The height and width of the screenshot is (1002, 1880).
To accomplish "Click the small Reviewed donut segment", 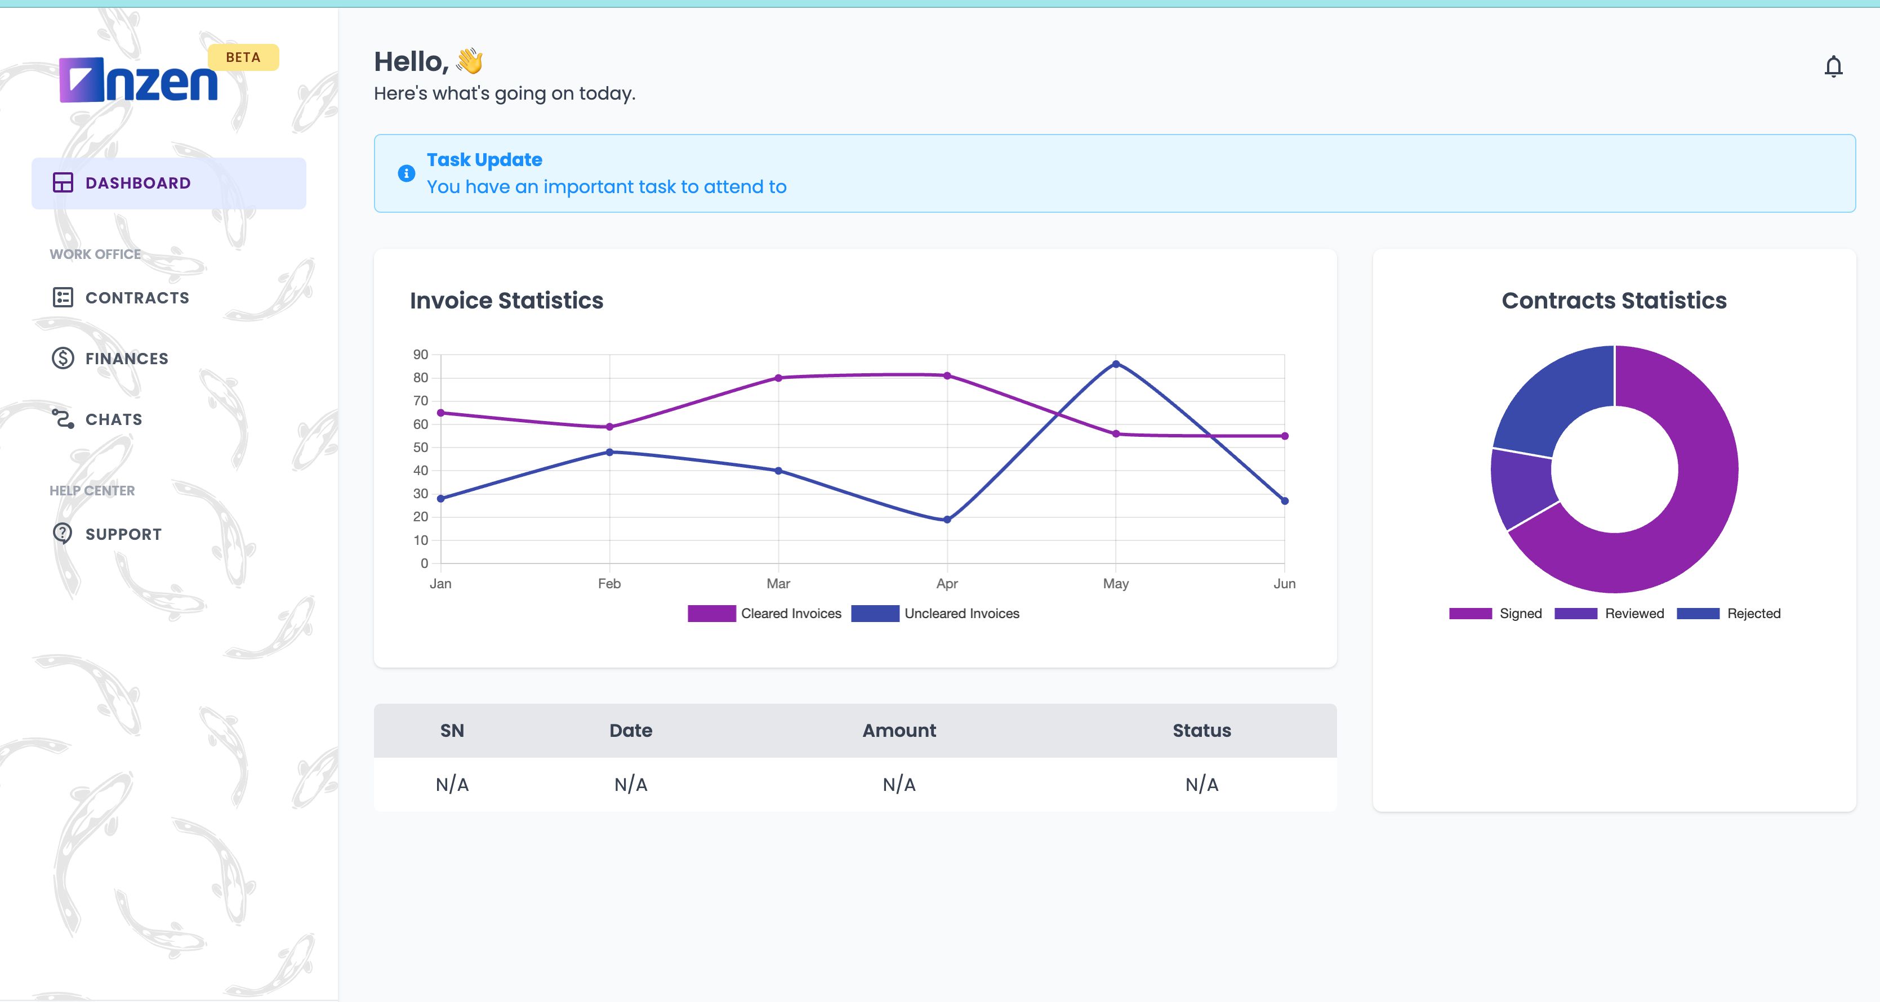I will pos(1524,487).
